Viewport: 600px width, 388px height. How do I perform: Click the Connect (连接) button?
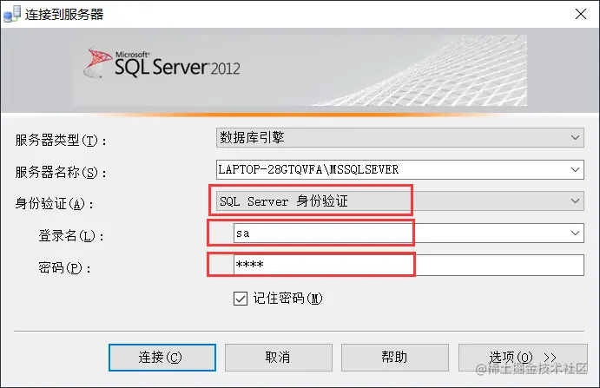point(162,358)
